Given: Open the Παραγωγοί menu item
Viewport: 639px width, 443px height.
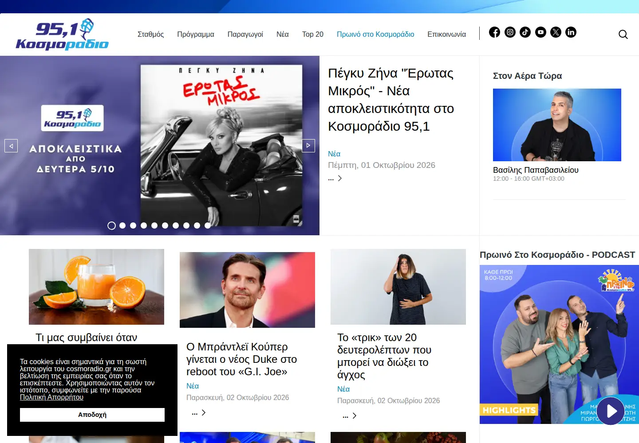Looking at the screenshot, I should tap(245, 34).
